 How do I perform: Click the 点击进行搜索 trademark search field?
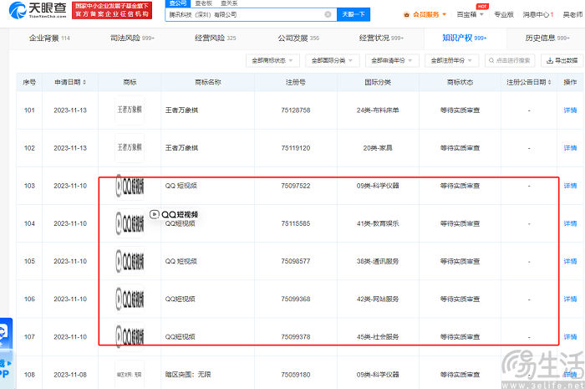[x=510, y=60]
